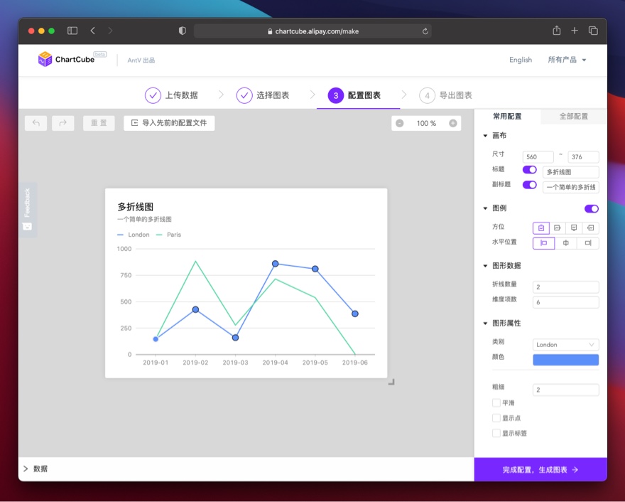Open the 类别 dropdown showing London

(x=565, y=344)
